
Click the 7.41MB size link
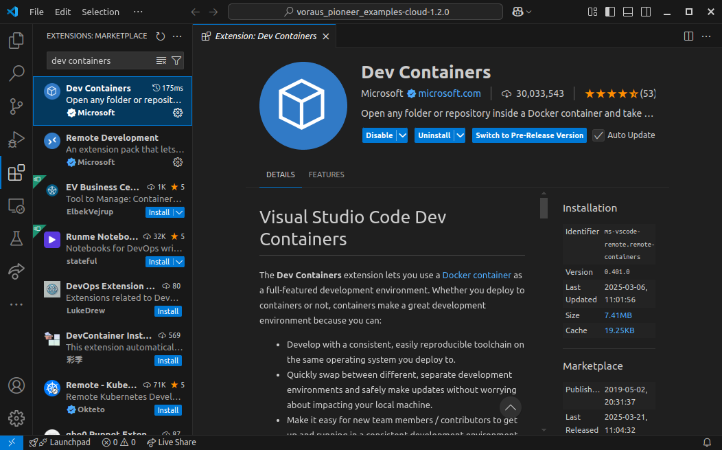point(618,315)
